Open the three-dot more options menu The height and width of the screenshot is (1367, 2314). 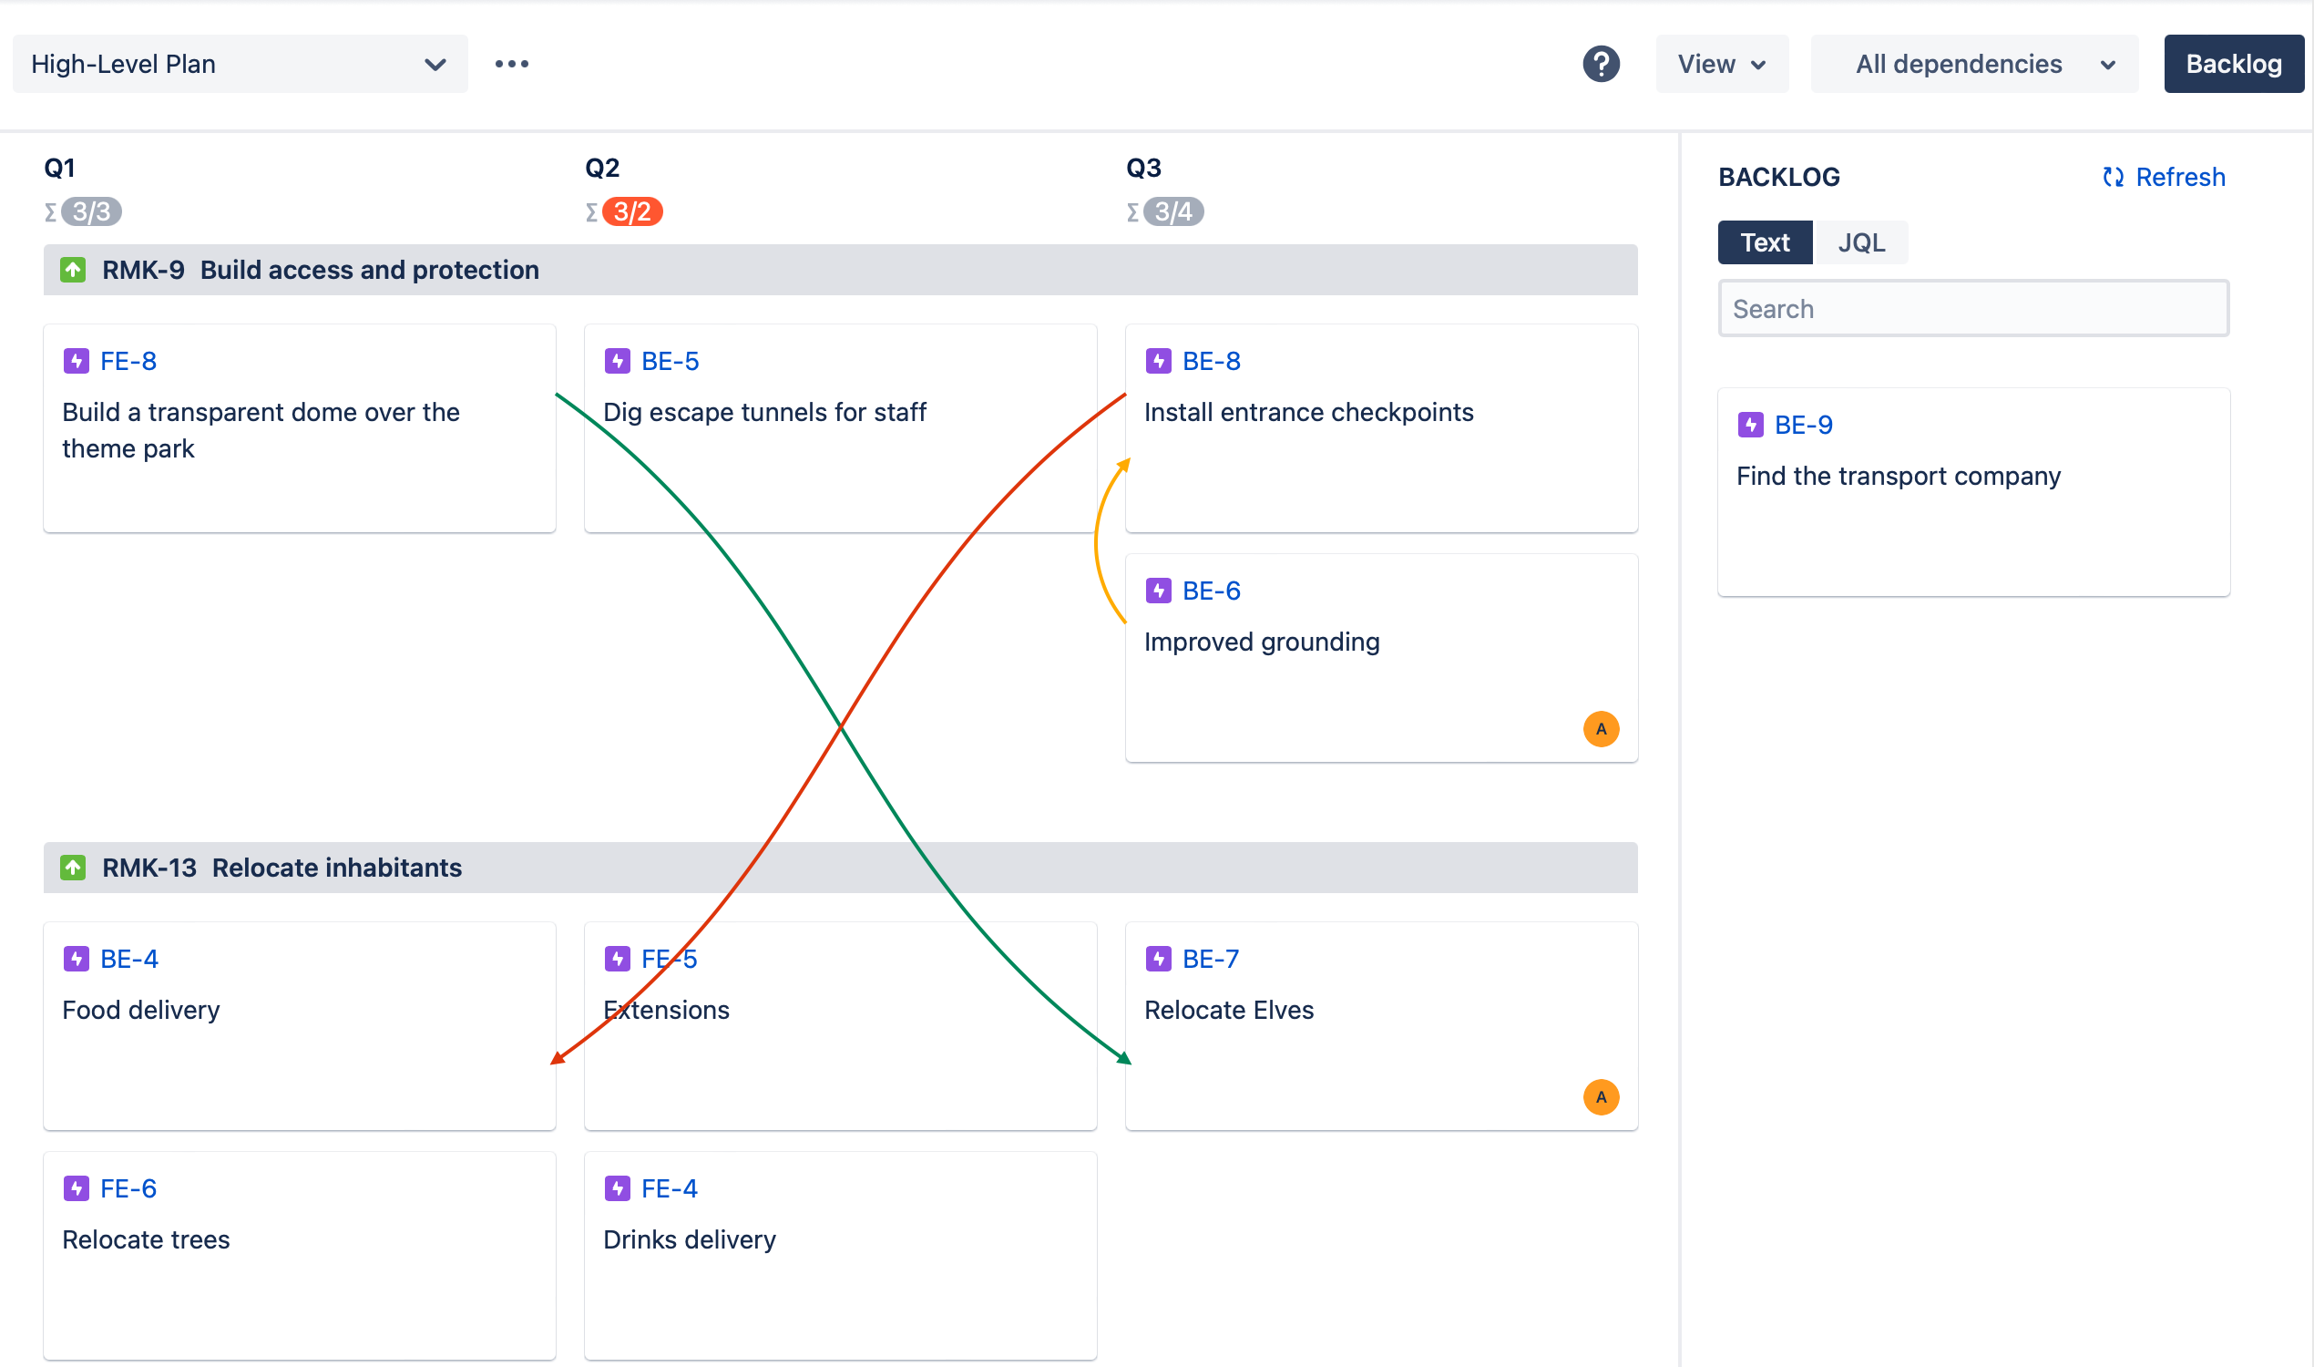(x=512, y=64)
